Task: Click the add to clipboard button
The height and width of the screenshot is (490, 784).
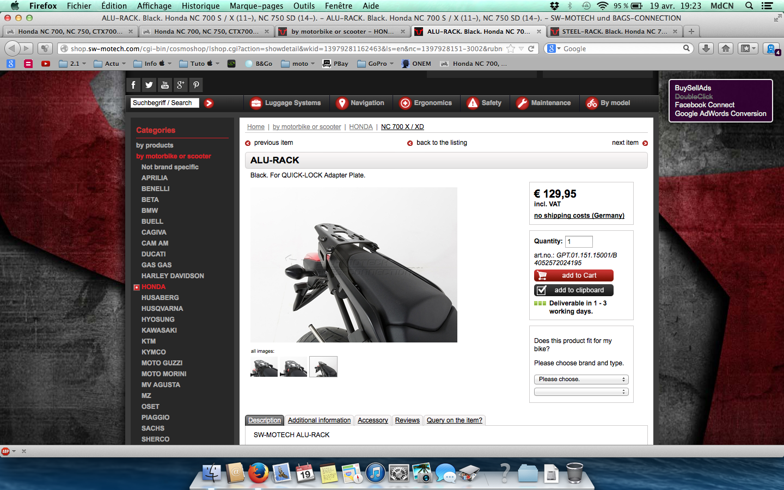Action: [x=574, y=290]
